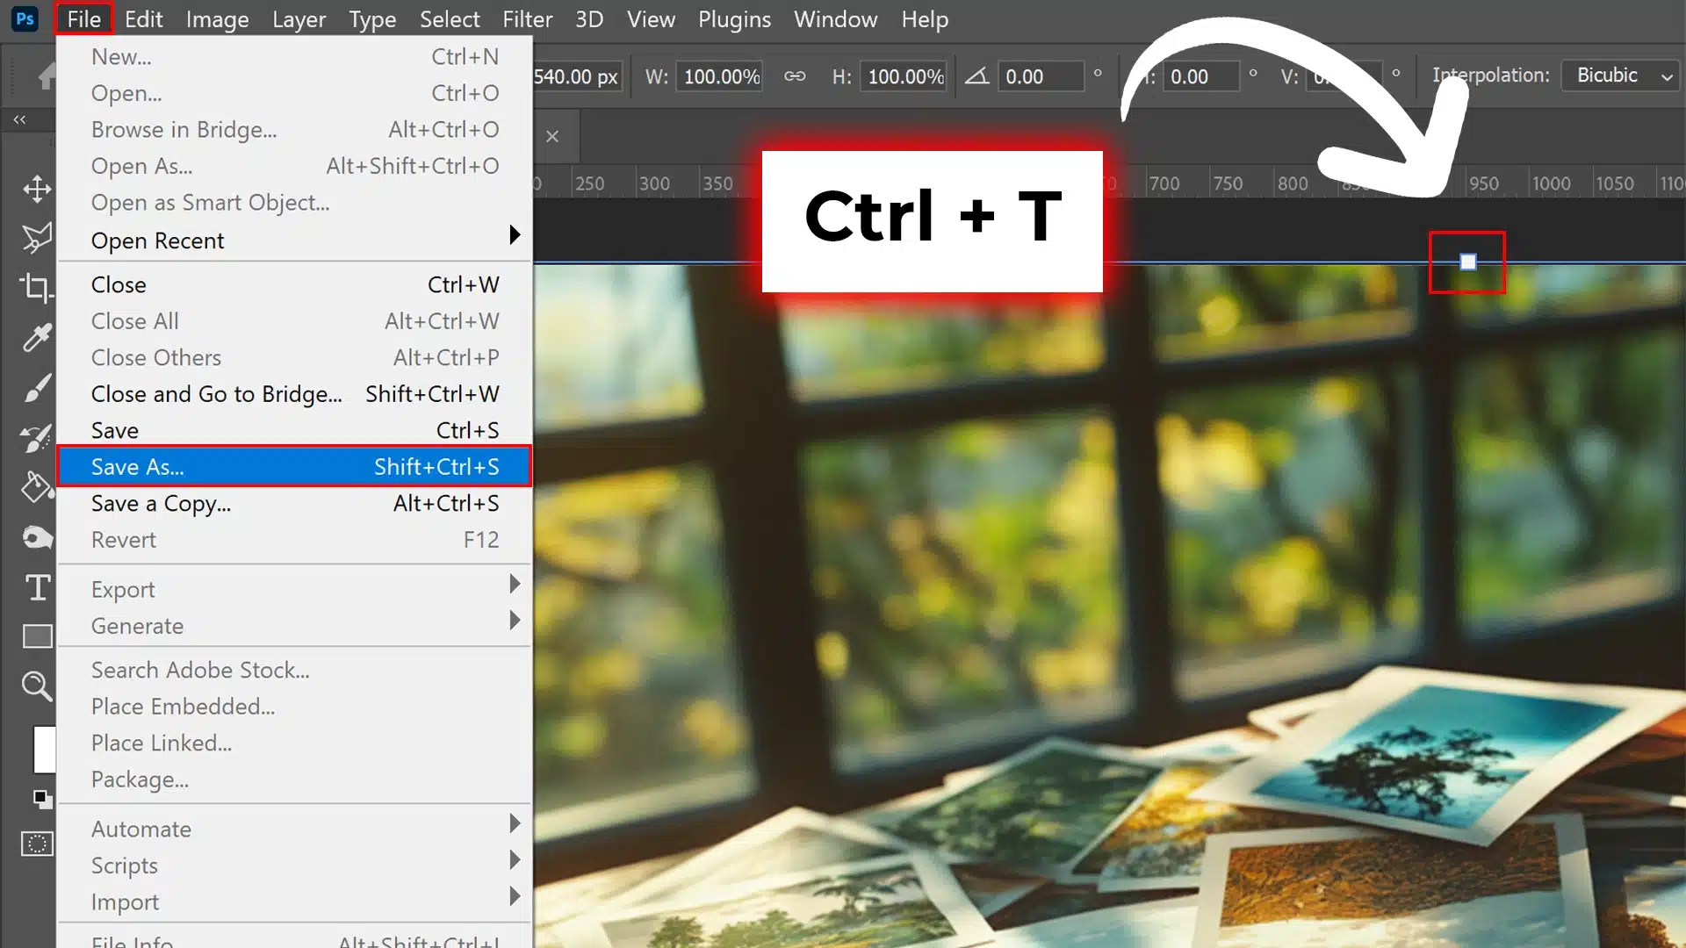Expand the Generate submenu
This screenshot has width=1686, height=948.
tap(294, 626)
